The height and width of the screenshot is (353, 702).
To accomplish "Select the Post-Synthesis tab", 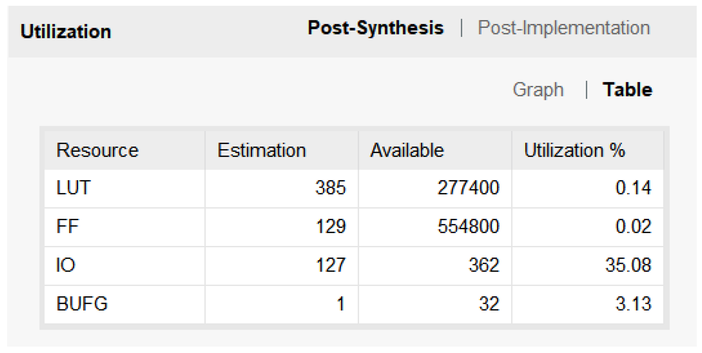I will (x=376, y=28).
